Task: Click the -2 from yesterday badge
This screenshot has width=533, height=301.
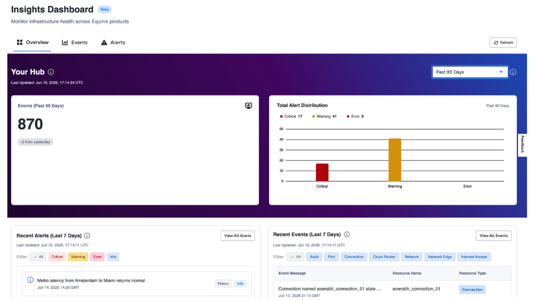Action: (35, 142)
